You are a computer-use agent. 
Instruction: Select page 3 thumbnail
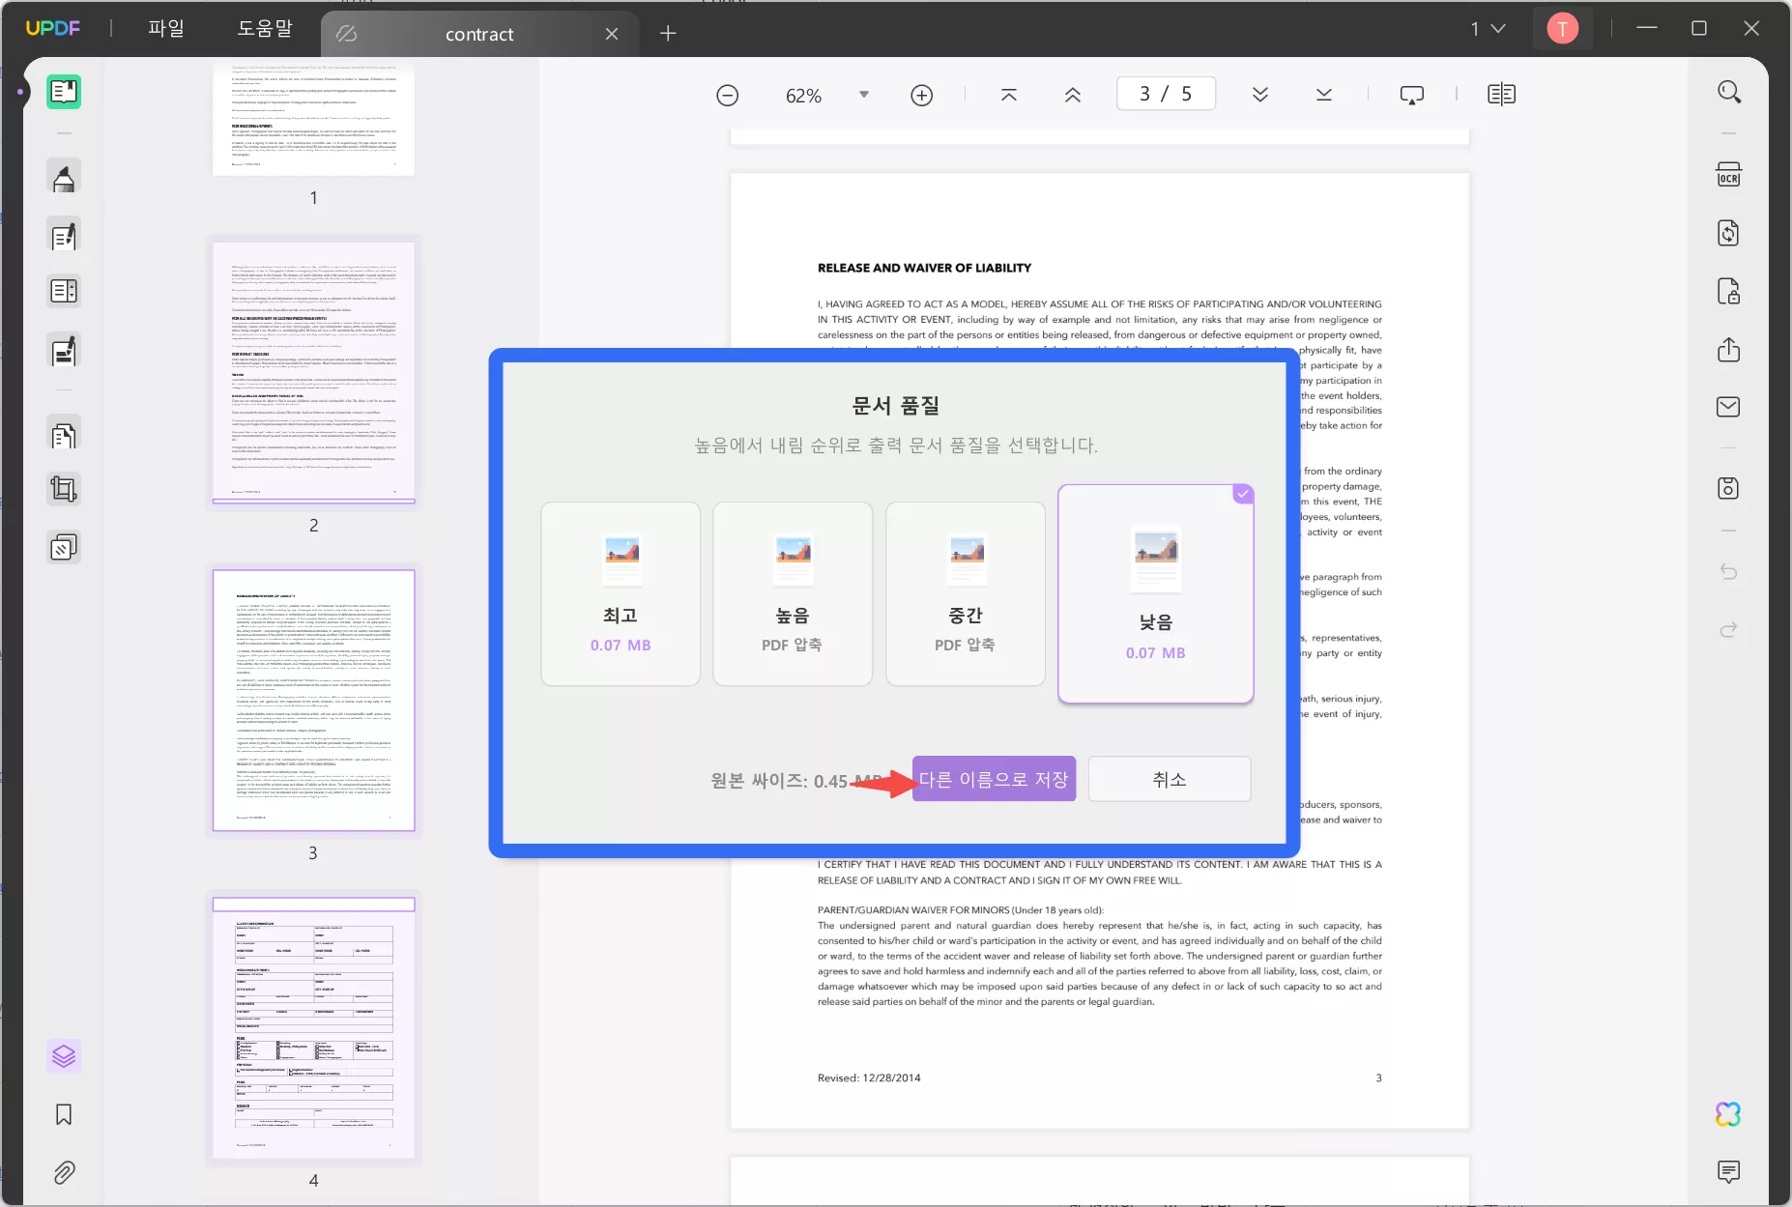coord(314,701)
